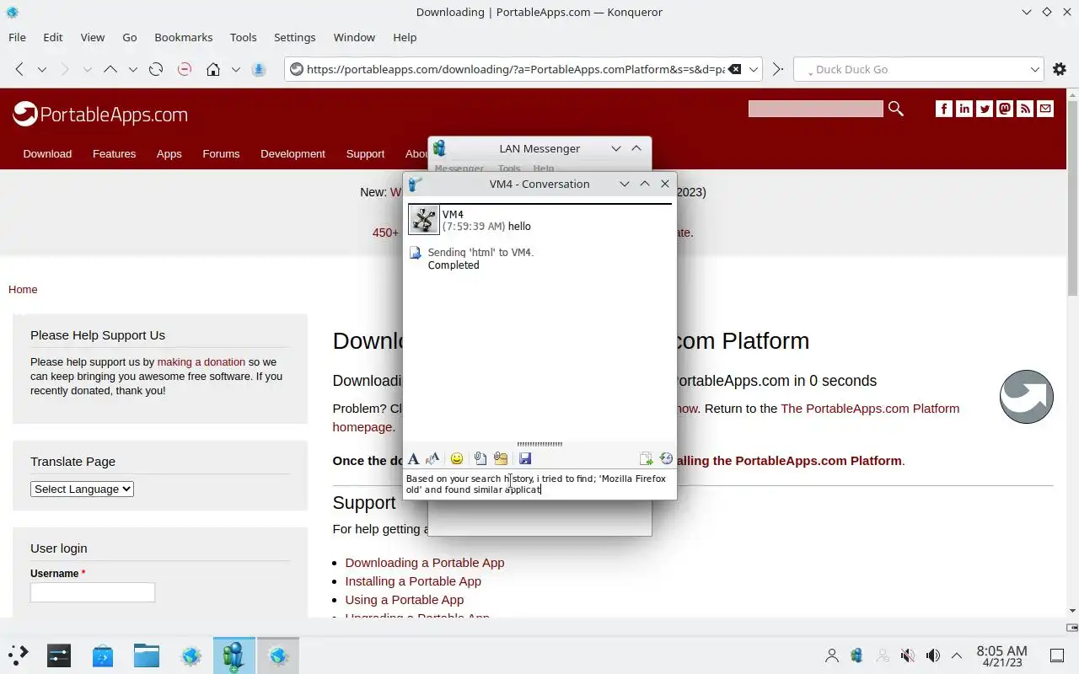Click the Home breadcrumb link
This screenshot has width=1079, height=674.
23,289
